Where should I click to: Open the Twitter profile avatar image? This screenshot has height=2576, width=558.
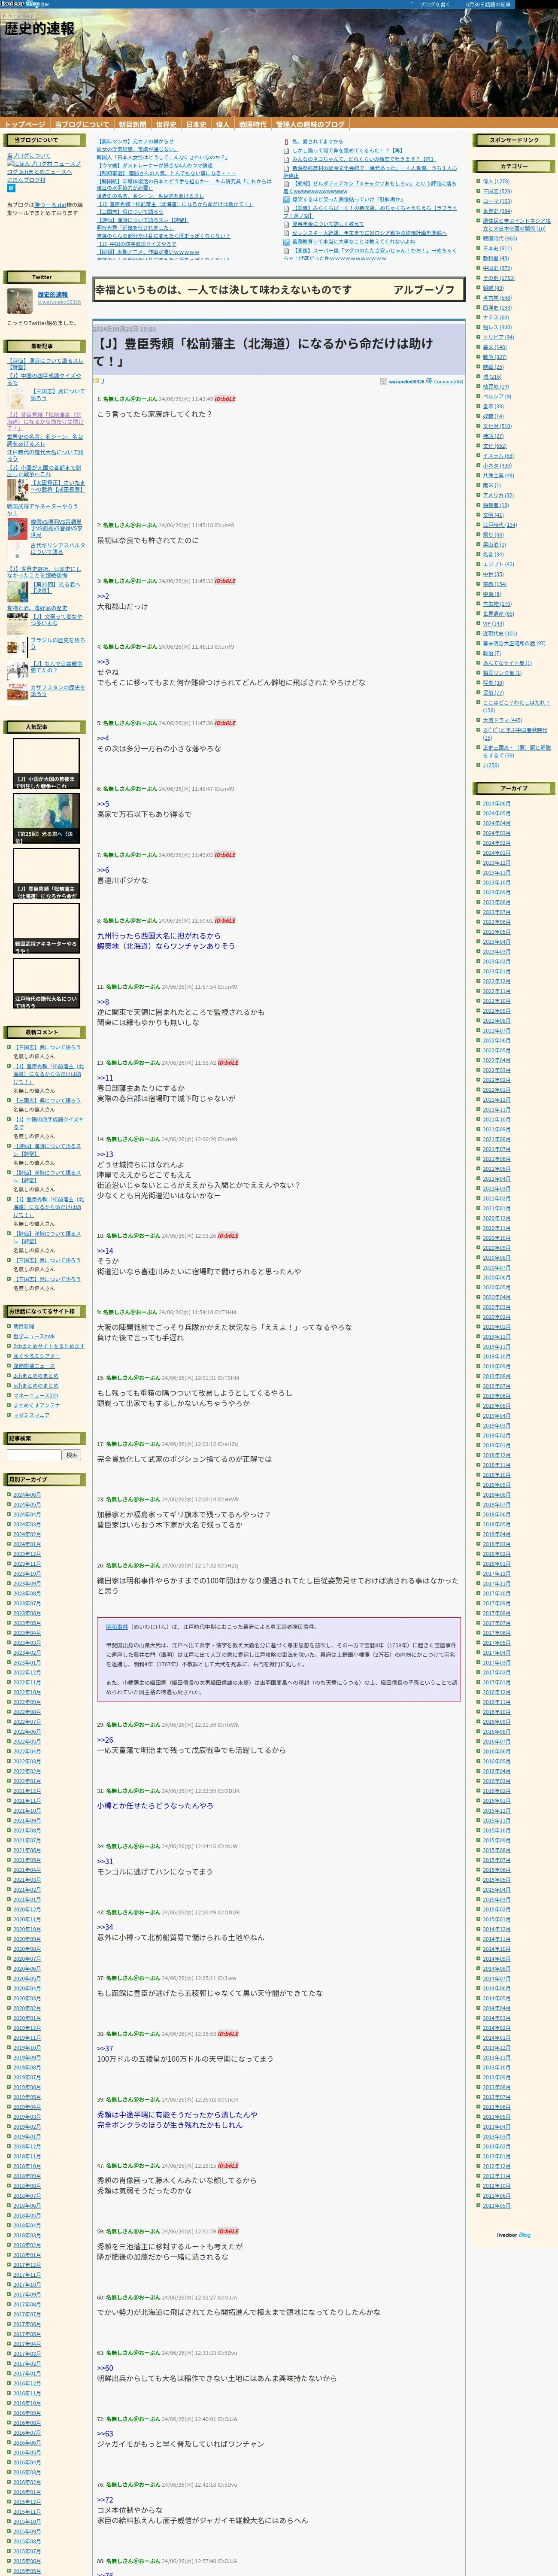(x=20, y=300)
